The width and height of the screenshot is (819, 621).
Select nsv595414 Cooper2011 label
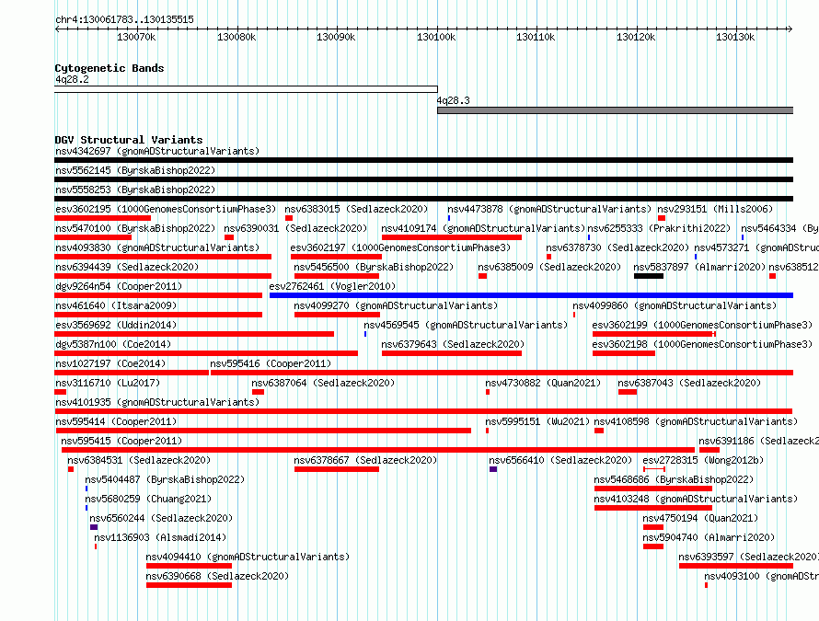[x=116, y=422]
